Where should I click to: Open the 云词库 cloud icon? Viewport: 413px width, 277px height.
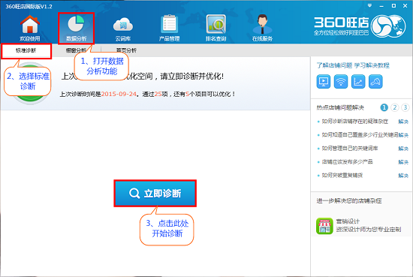coord(123,29)
